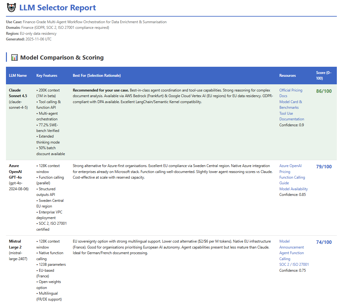Click the robot logo icon beside report title
345x304 pixels.
click(x=12, y=8)
